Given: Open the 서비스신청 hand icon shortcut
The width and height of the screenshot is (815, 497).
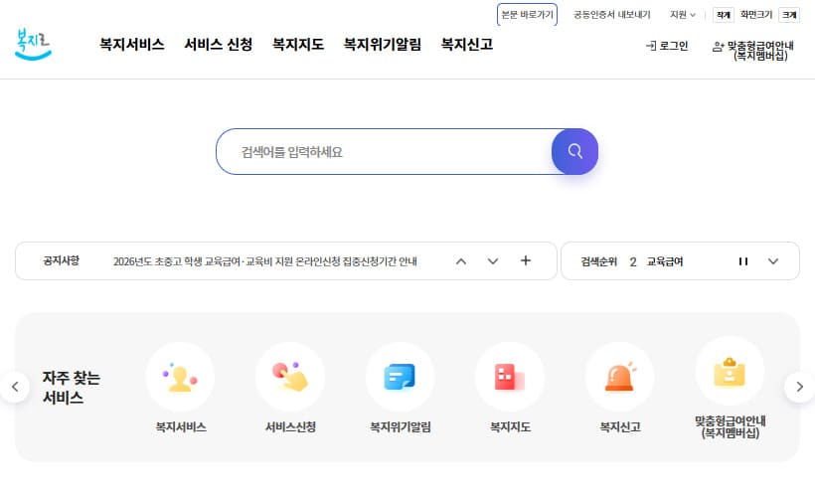Looking at the screenshot, I should point(290,377).
